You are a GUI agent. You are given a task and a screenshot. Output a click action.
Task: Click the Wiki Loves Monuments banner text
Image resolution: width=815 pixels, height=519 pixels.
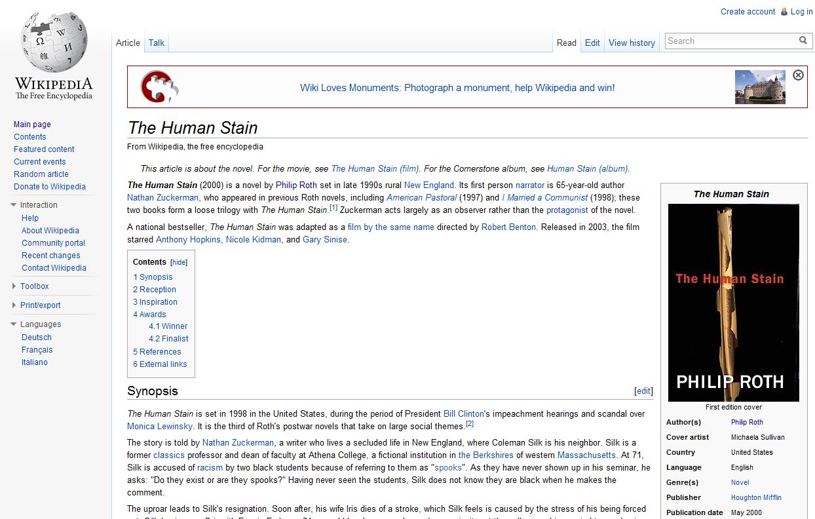coord(457,88)
